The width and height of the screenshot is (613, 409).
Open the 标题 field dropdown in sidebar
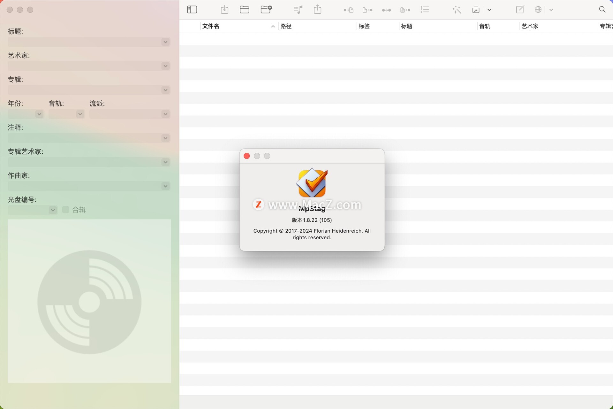pyautogui.click(x=165, y=42)
